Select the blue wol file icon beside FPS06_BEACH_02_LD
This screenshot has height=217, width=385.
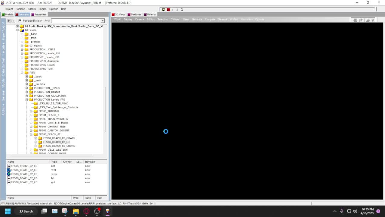[x=9, y=170]
